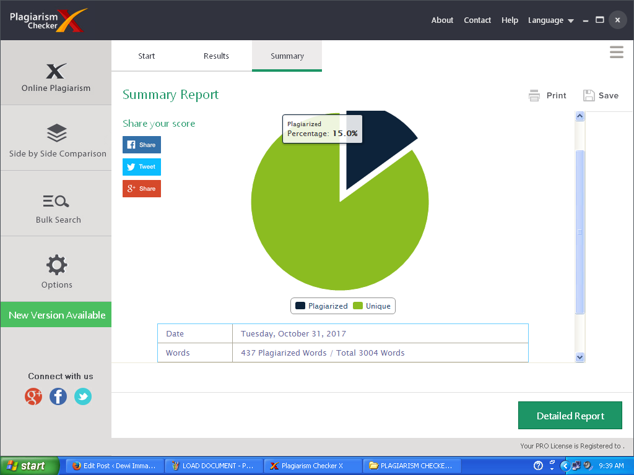Open the Bulk Search tool
Screen dimensions: 634x475
coord(56,210)
